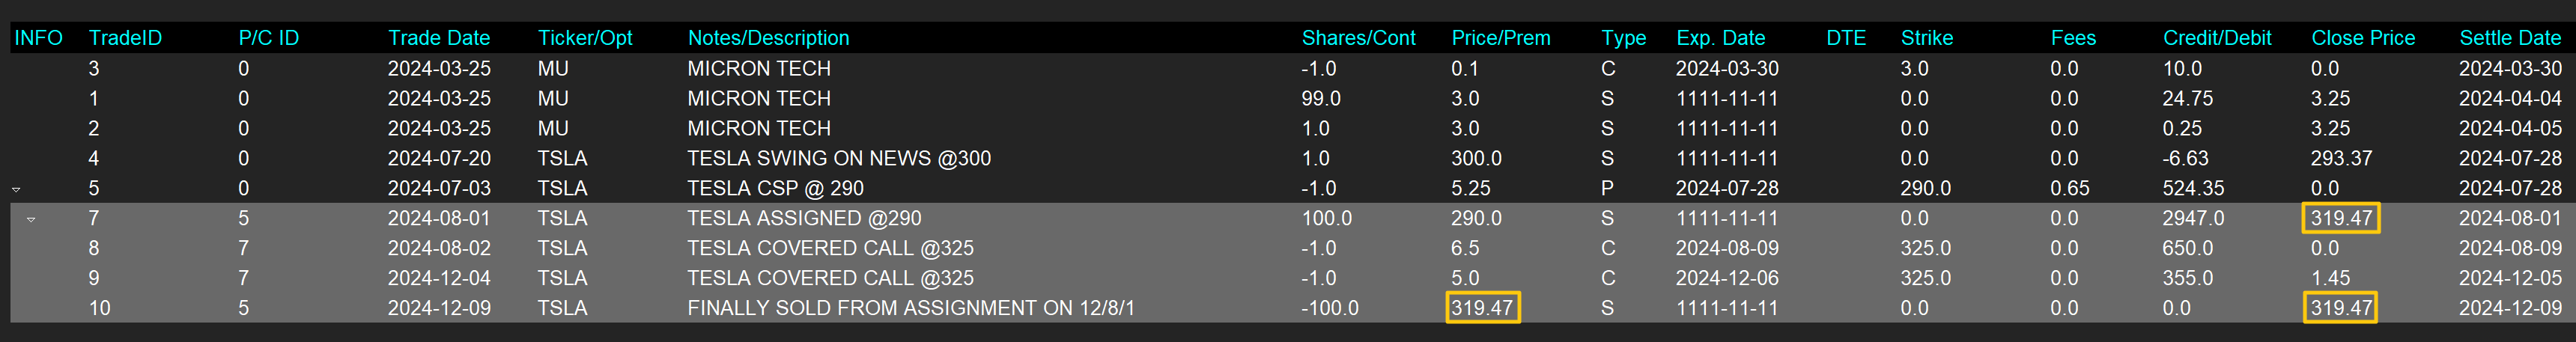Collapse the expander arrow for trade 5
Viewport: 2576px width, 342px height.
coord(16,189)
